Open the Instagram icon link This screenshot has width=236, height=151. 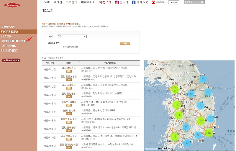point(117,2)
